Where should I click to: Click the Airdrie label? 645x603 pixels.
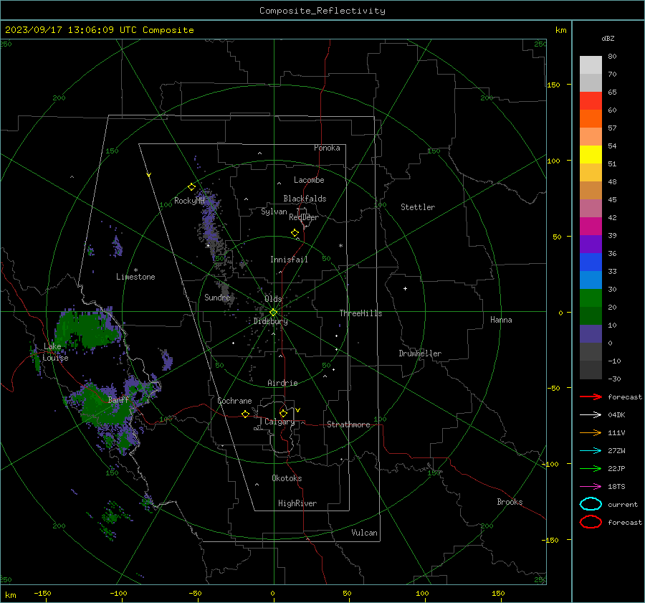coord(282,383)
